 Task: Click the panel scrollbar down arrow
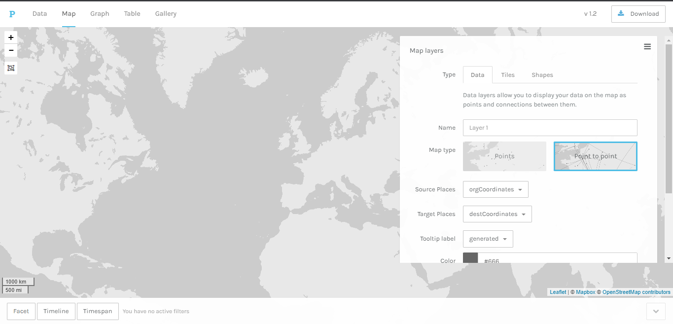tap(669, 258)
